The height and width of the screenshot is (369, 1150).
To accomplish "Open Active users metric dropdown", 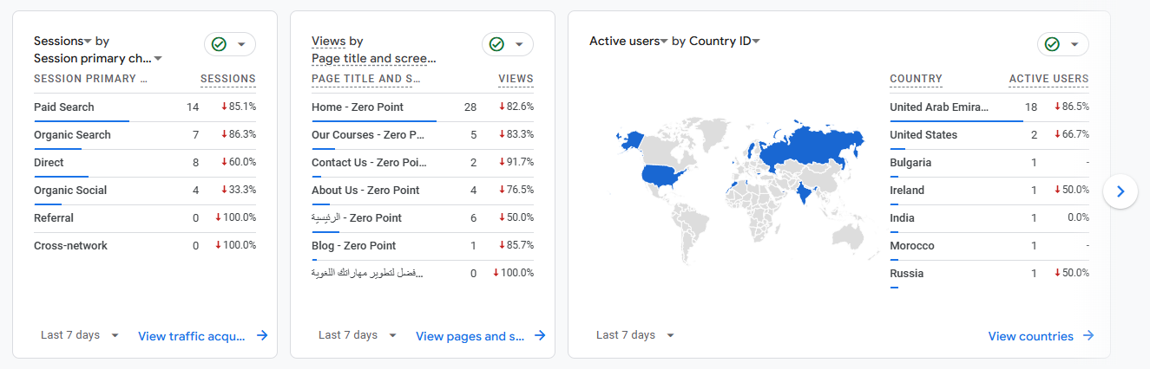I will click(x=664, y=42).
